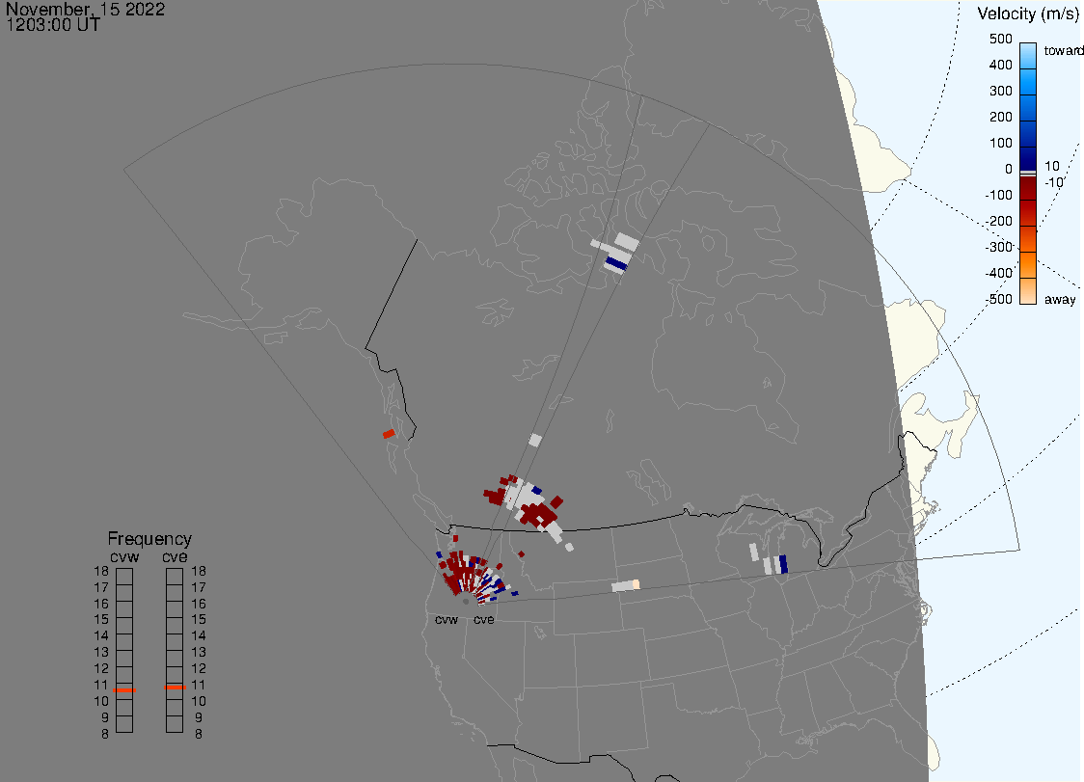The width and height of the screenshot is (1084, 782).
Task: Click the peach echo cell along lower beam
Action: coord(636,584)
